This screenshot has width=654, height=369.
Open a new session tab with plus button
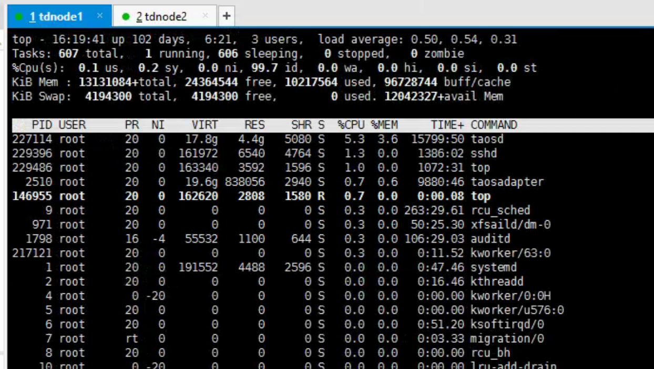coord(227,16)
